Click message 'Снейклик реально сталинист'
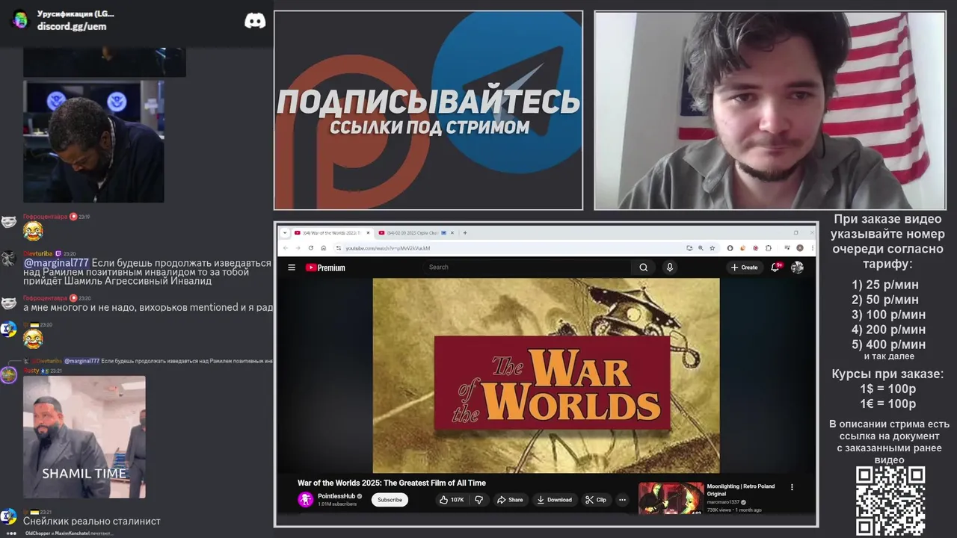The width and height of the screenshot is (957, 538). pos(92,521)
